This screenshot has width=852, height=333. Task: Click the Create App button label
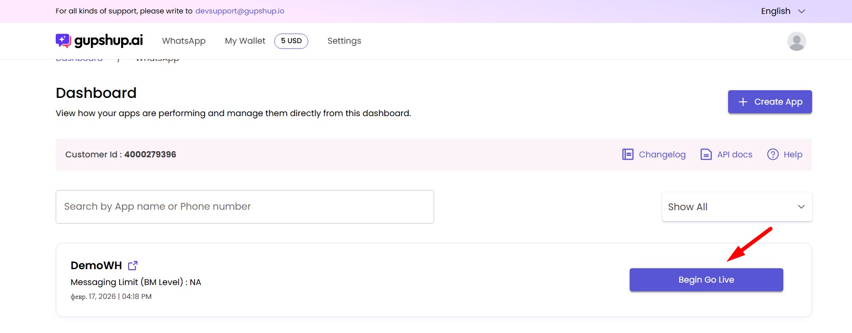pyautogui.click(x=778, y=102)
